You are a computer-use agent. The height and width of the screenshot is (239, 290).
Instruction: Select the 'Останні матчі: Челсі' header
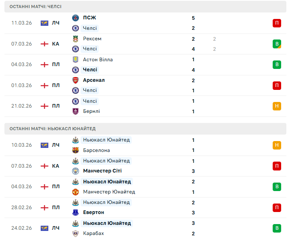(35, 7)
